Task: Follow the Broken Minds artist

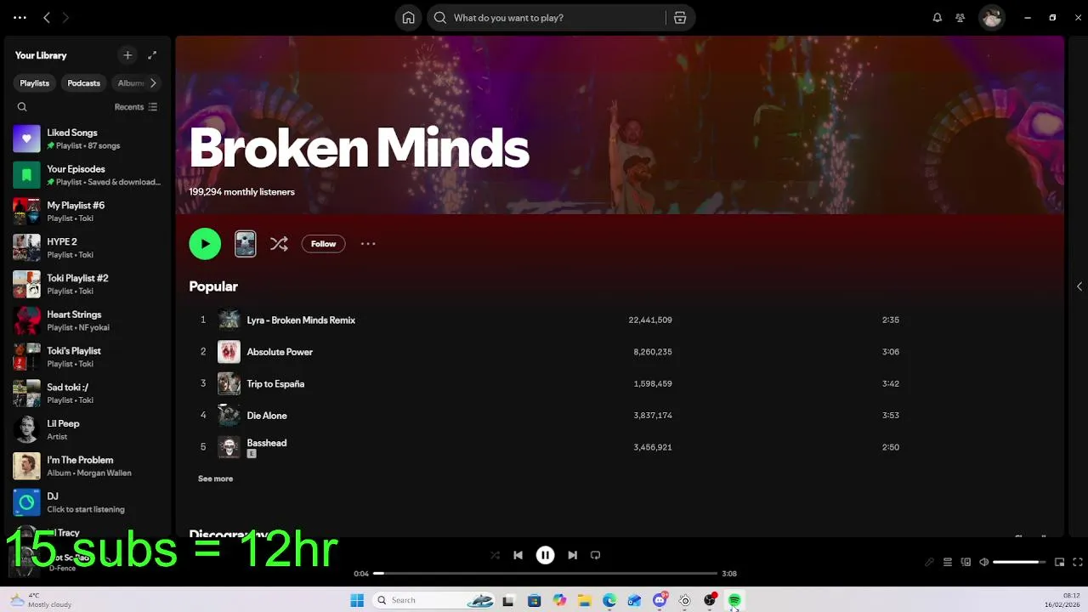Action: [x=323, y=244]
